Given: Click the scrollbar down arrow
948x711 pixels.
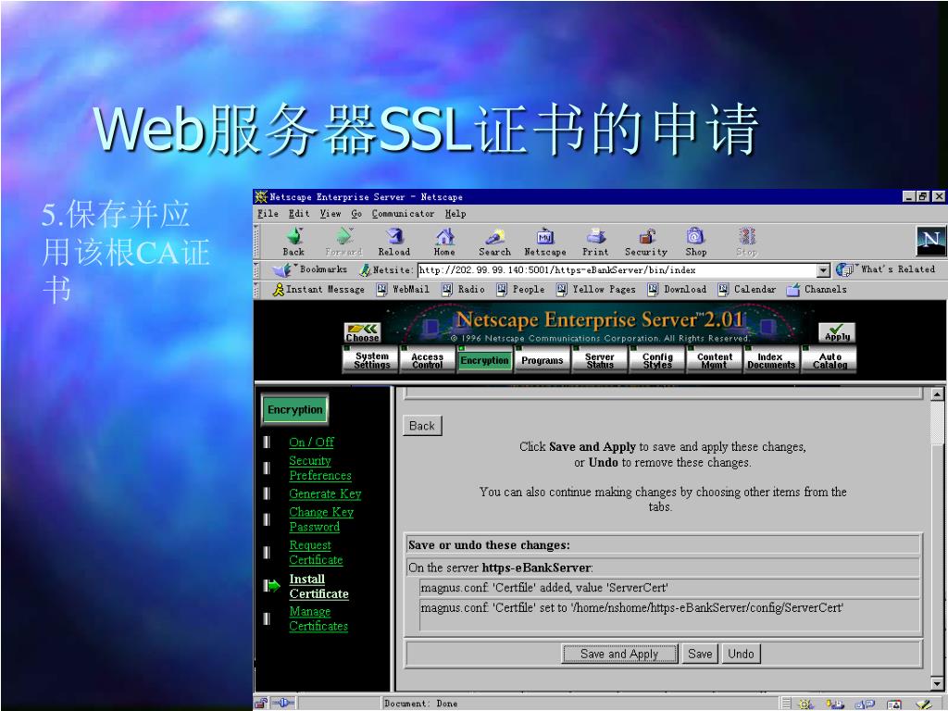Looking at the screenshot, I should tap(937, 684).
